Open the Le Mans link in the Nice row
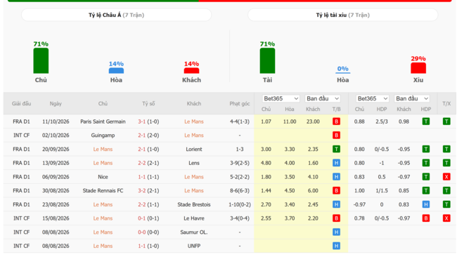This screenshot has height=257, width=457. click(194, 177)
